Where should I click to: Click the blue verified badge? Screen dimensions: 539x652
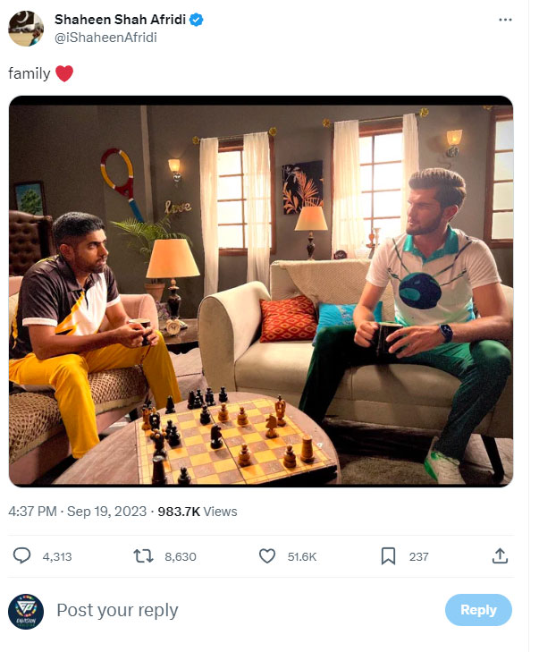(196, 19)
